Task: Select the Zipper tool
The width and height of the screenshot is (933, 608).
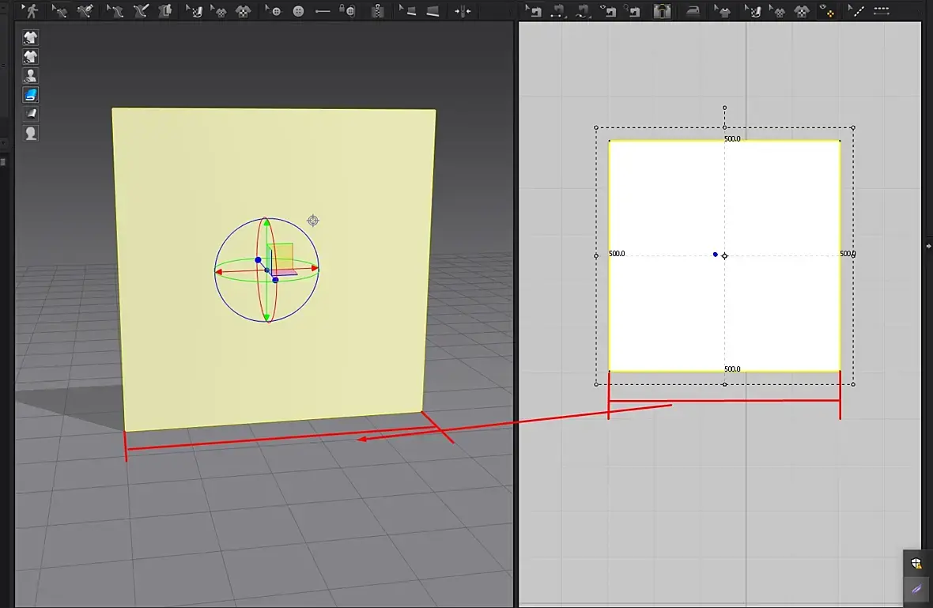Action: (377, 11)
